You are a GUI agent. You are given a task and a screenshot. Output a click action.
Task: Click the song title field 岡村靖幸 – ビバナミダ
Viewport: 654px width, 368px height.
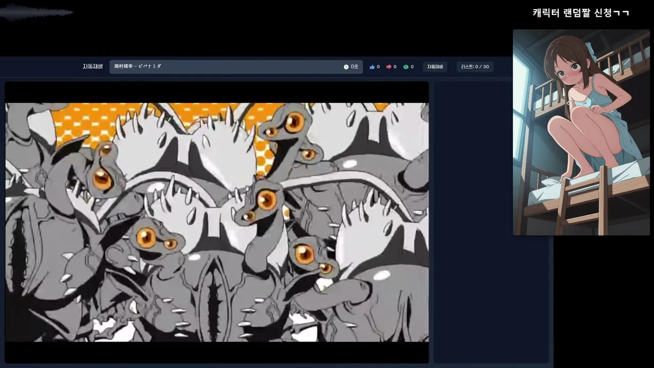236,67
